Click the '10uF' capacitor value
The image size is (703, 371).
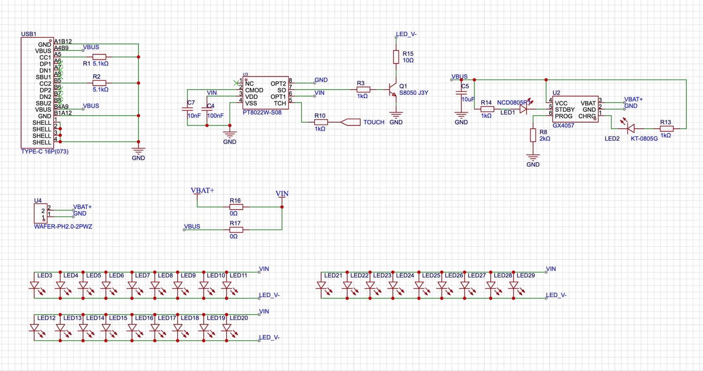[x=468, y=99]
